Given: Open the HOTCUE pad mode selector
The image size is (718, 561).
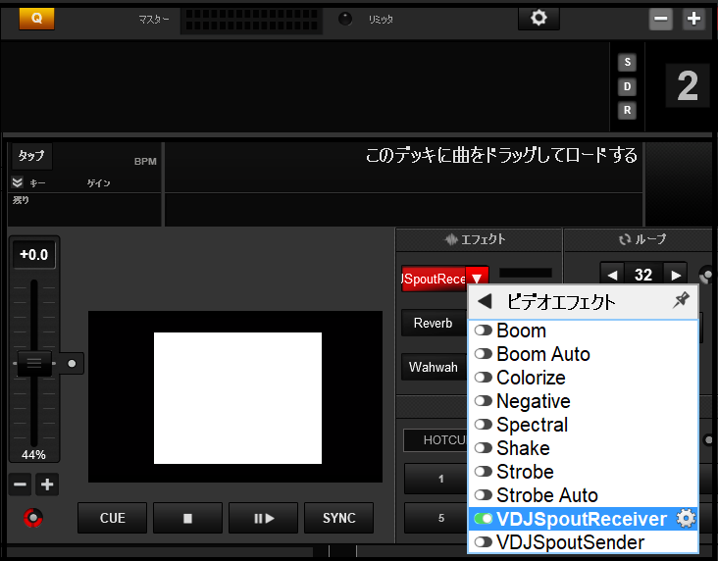Looking at the screenshot, I should (435, 440).
